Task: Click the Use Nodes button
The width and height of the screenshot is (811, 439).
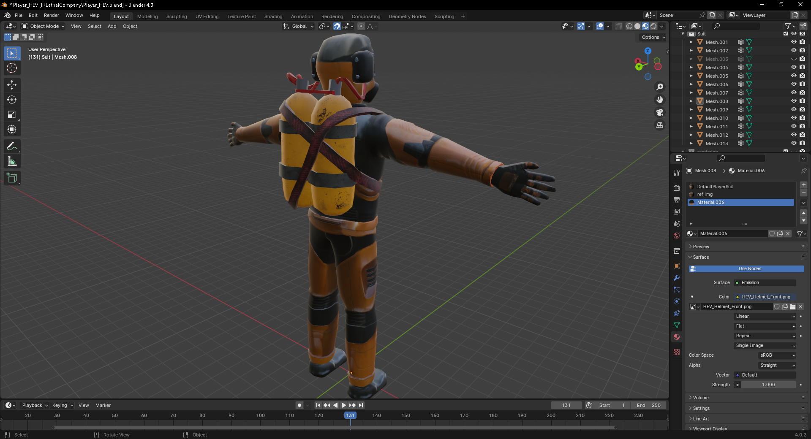Action: (x=746, y=269)
